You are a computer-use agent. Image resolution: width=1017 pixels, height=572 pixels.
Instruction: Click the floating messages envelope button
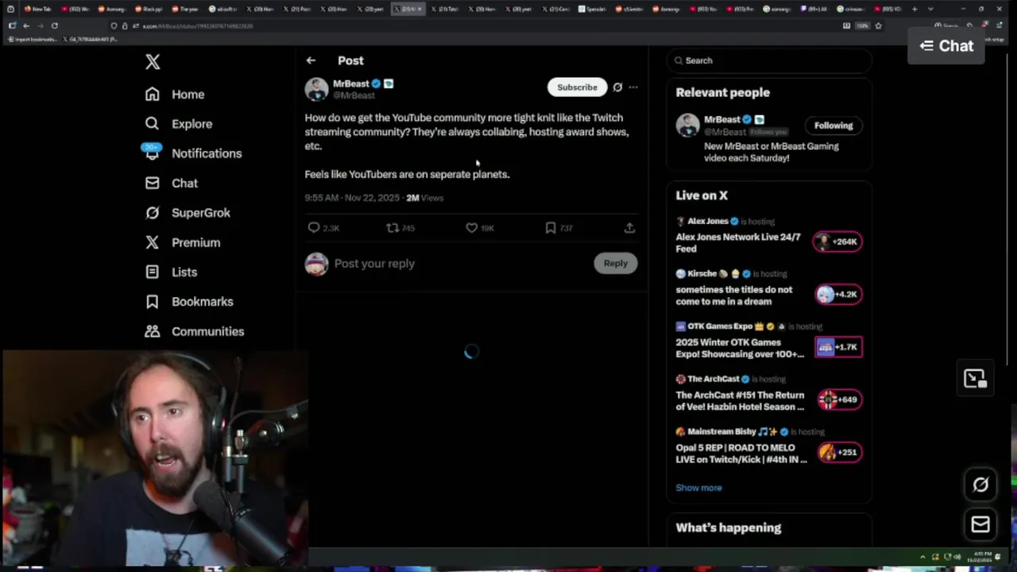click(x=980, y=524)
